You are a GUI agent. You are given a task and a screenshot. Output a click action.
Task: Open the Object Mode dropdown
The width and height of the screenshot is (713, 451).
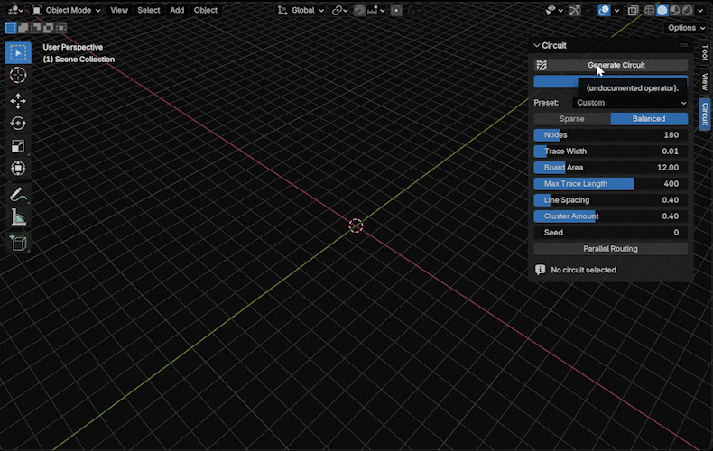tap(67, 10)
